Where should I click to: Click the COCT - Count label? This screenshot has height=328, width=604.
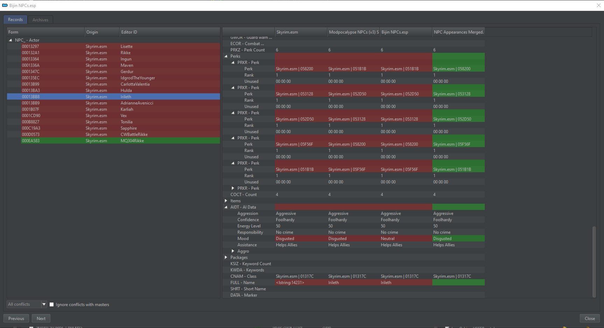(x=243, y=195)
